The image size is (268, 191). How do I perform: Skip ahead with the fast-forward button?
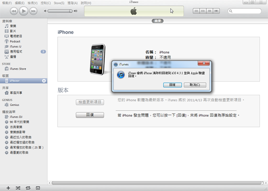tap(33, 11)
